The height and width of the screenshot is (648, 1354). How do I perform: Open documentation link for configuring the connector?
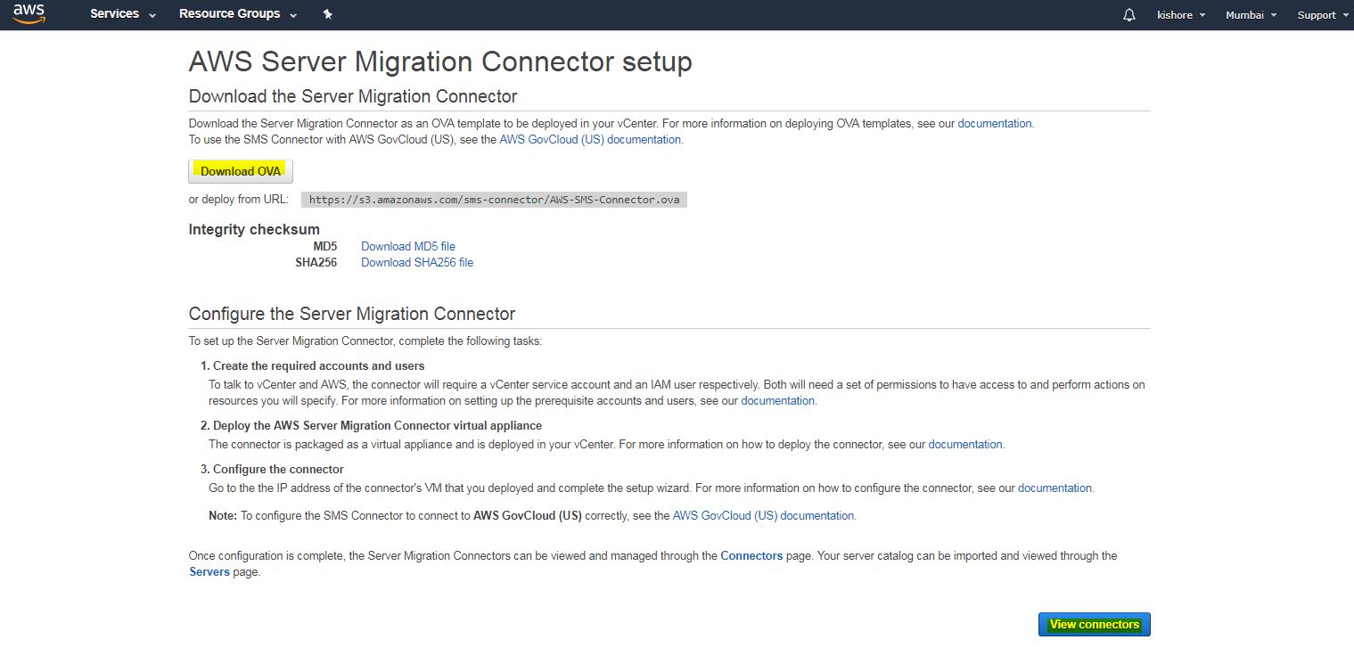point(1054,488)
